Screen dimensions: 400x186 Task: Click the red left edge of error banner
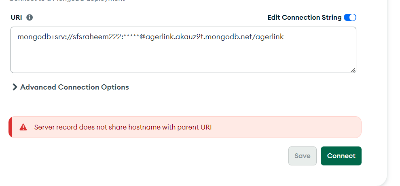pos(10,127)
